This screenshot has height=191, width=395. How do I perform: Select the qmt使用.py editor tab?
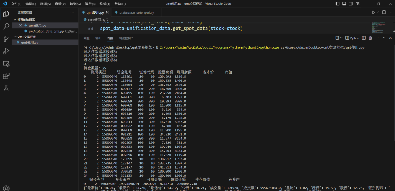point(95,12)
